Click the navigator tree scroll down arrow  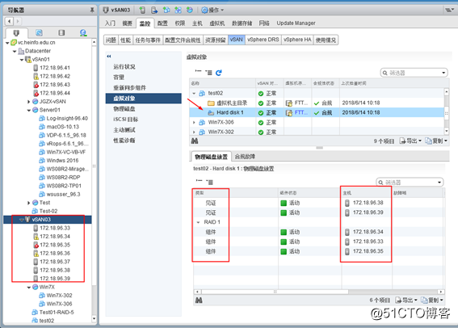(94, 318)
